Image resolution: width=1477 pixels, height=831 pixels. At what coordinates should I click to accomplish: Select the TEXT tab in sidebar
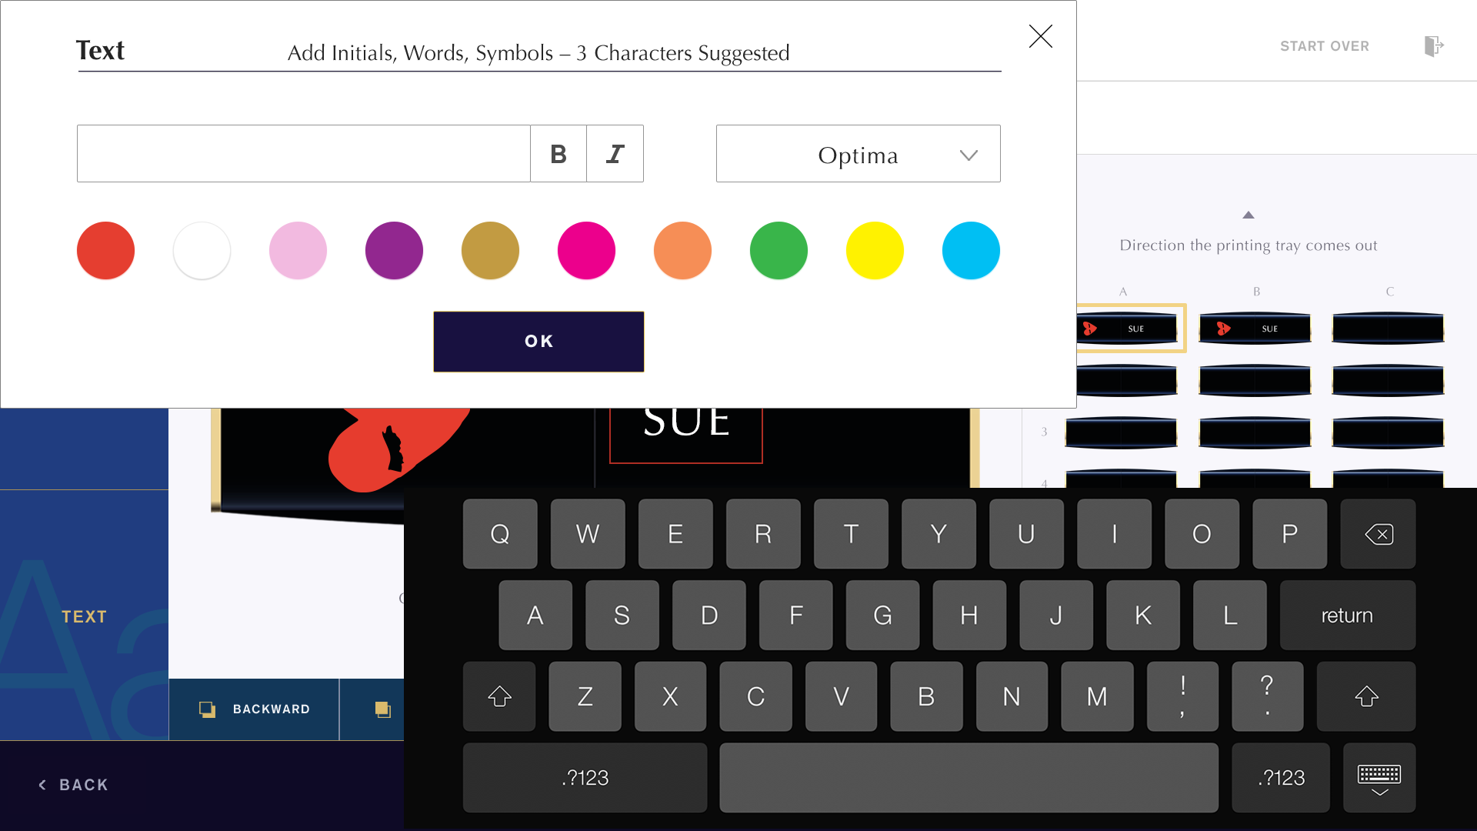coord(84,616)
